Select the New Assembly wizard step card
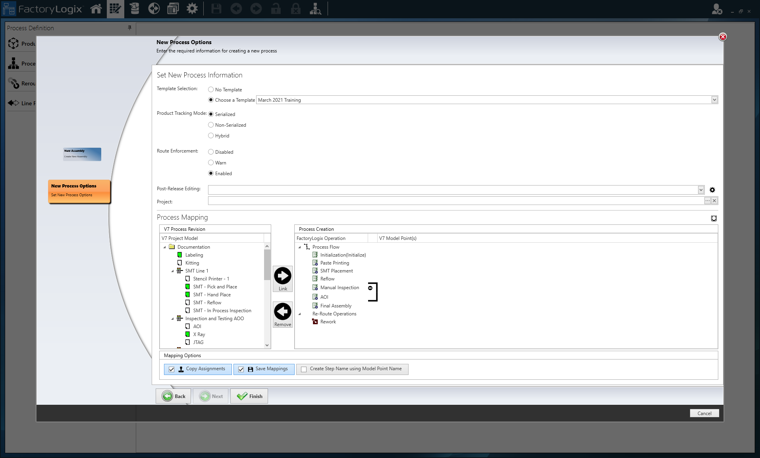Viewport: 760px width, 458px height. pyautogui.click(x=82, y=154)
